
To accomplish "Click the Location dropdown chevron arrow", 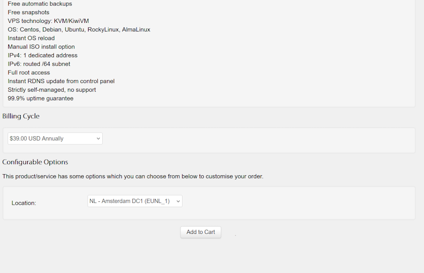I will [x=178, y=201].
